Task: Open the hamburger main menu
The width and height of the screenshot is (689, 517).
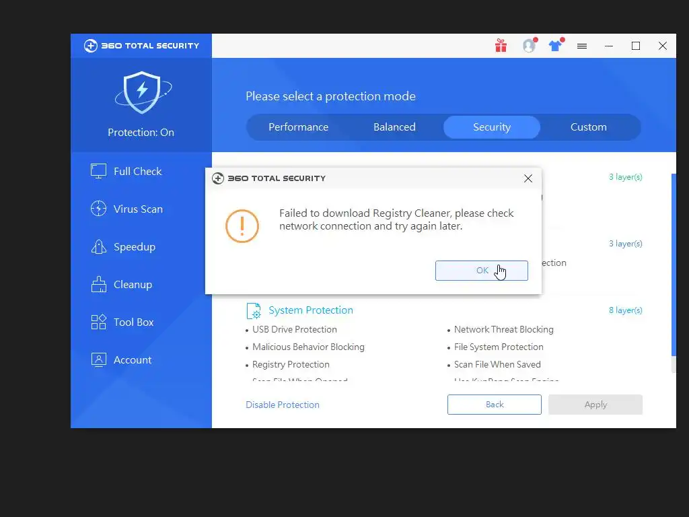Action: point(582,46)
